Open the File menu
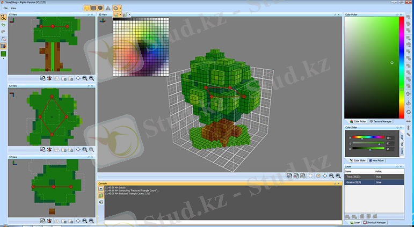Screen dimensions: 414x227 5,9
